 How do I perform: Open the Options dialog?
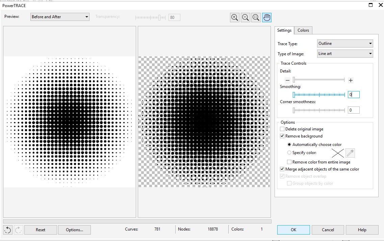tap(74, 230)
